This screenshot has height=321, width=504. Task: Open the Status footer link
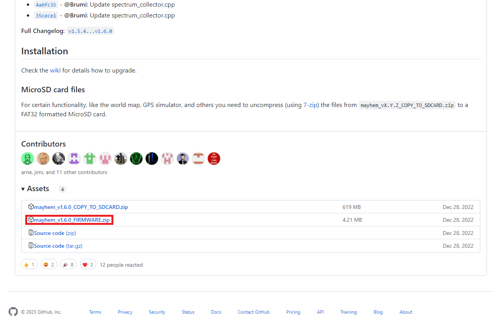coord(188,312)
